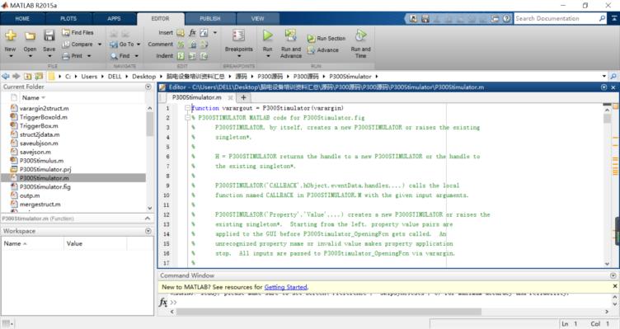Collapse the comment block fold on line 2

click(x=187, y=118)
